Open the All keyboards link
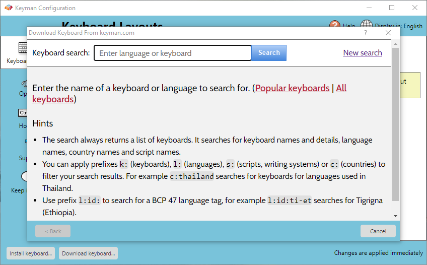Screen dimensions: 427x265 coord(341,88)
